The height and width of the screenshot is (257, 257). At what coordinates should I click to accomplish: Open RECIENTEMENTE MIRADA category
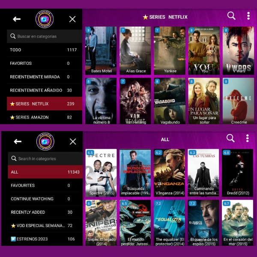[x=45, y=77]
